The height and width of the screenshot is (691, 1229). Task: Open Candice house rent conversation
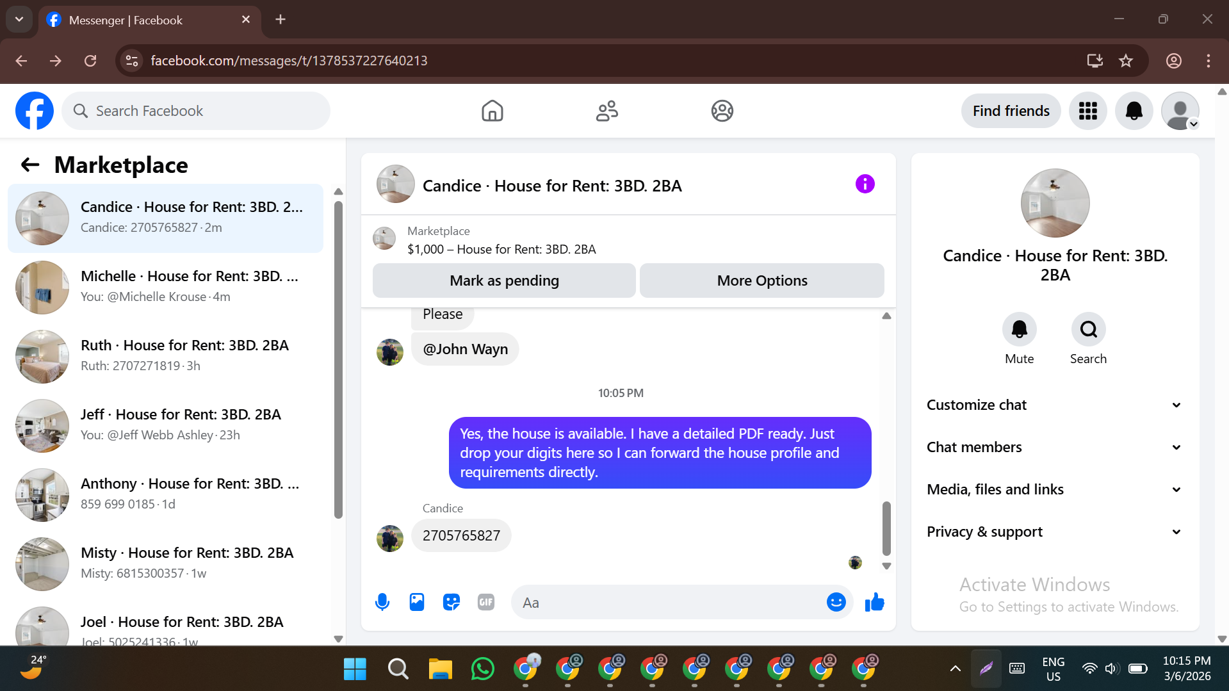click(165, 218)
